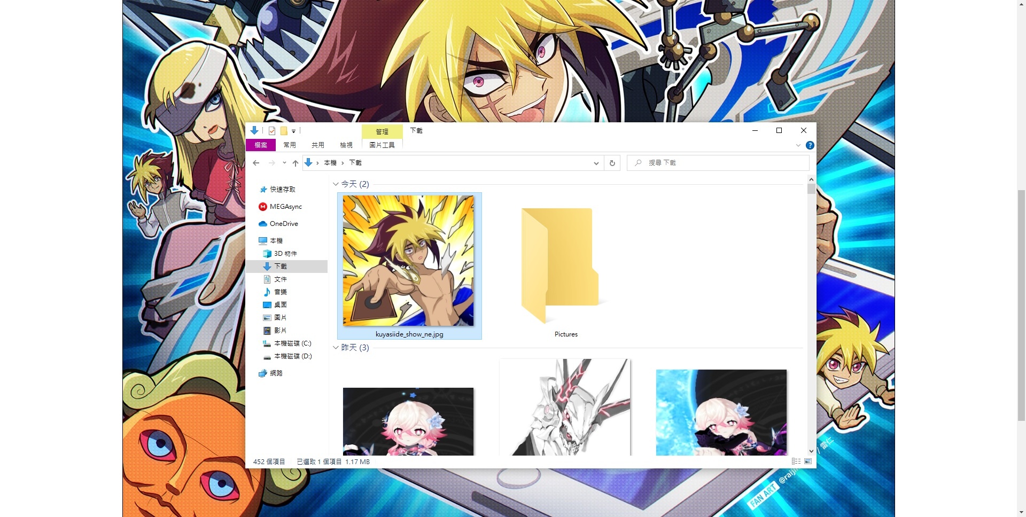Click the file list scrollbar up arrow

(811, 180)
